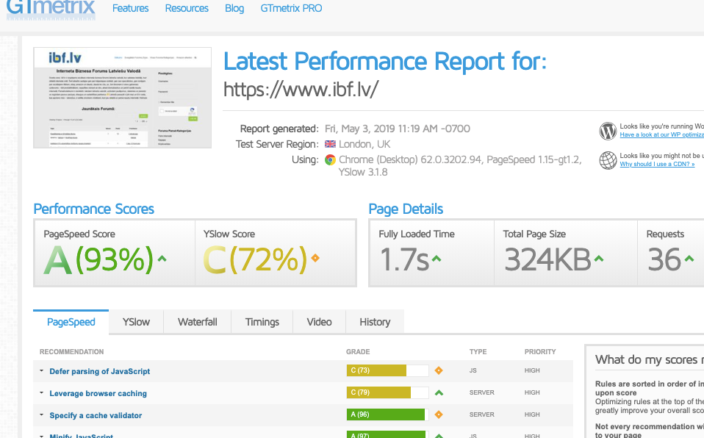Click orange diamond icon for Defer parsing row
Image resolution: width=704 pixels, height=438 pixels.
point(439,370)
